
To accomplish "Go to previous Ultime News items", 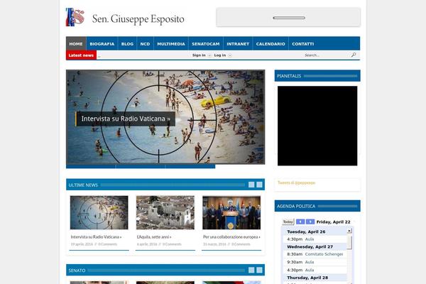I will coord(251,185).
